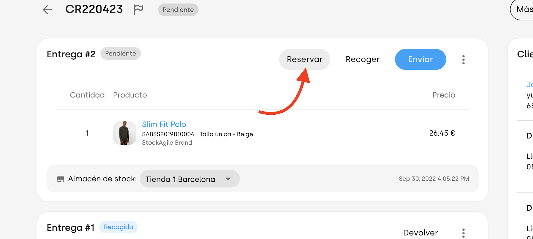Open Entrega #2 three-dot options menu
The image size is (533, 239).
pos(463,60)
